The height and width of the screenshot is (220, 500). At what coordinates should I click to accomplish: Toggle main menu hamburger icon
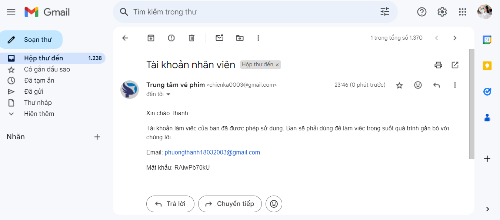click(11, 12)
